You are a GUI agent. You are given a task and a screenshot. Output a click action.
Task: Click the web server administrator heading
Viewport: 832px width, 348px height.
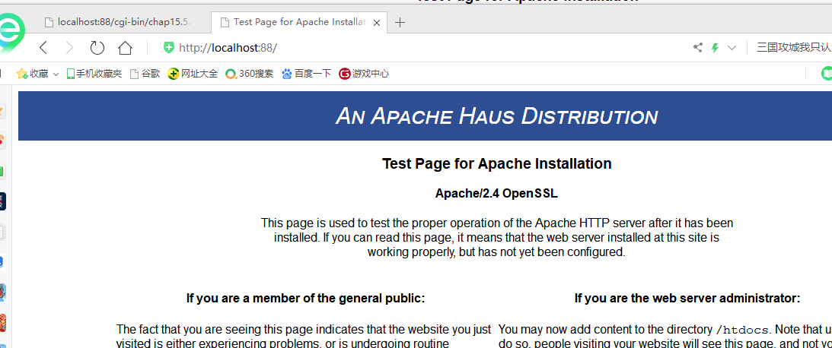(x=687, y=298)
